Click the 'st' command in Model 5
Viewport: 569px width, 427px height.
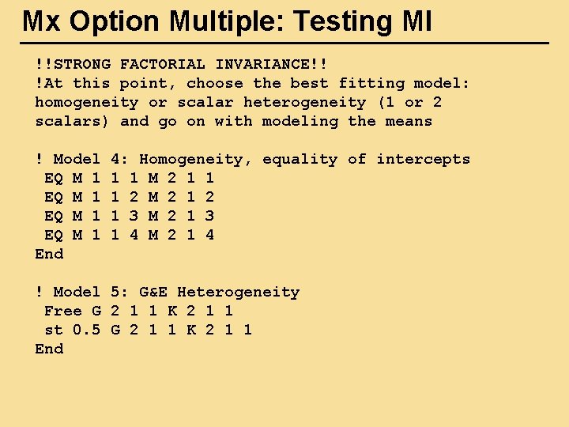point(53,330)
